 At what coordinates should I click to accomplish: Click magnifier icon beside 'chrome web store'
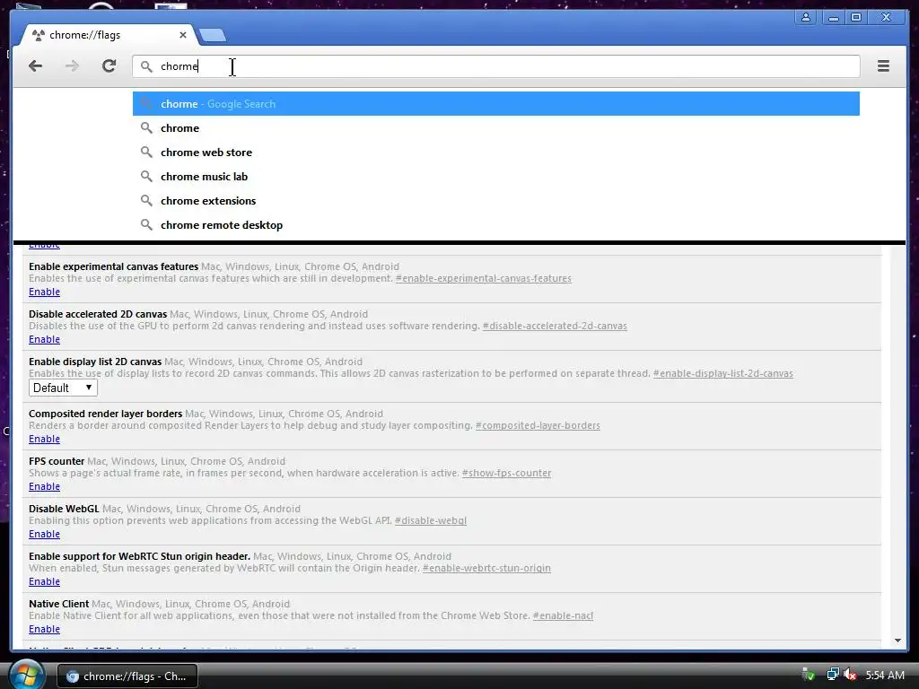tap(146, 153)
